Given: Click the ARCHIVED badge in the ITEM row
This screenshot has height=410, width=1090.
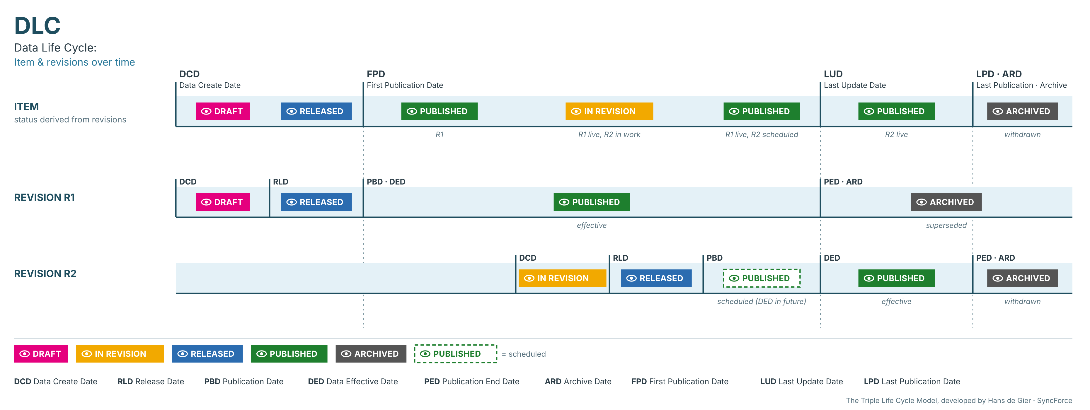Looking at the screenshot, I should [x=1022, y=111].
